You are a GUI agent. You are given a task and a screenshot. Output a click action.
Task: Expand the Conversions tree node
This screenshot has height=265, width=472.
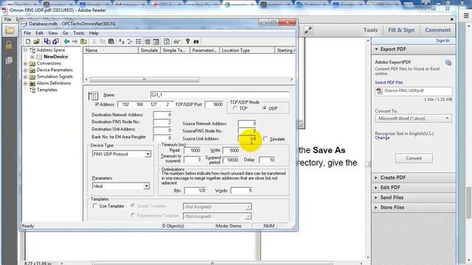tap(26, 63)
